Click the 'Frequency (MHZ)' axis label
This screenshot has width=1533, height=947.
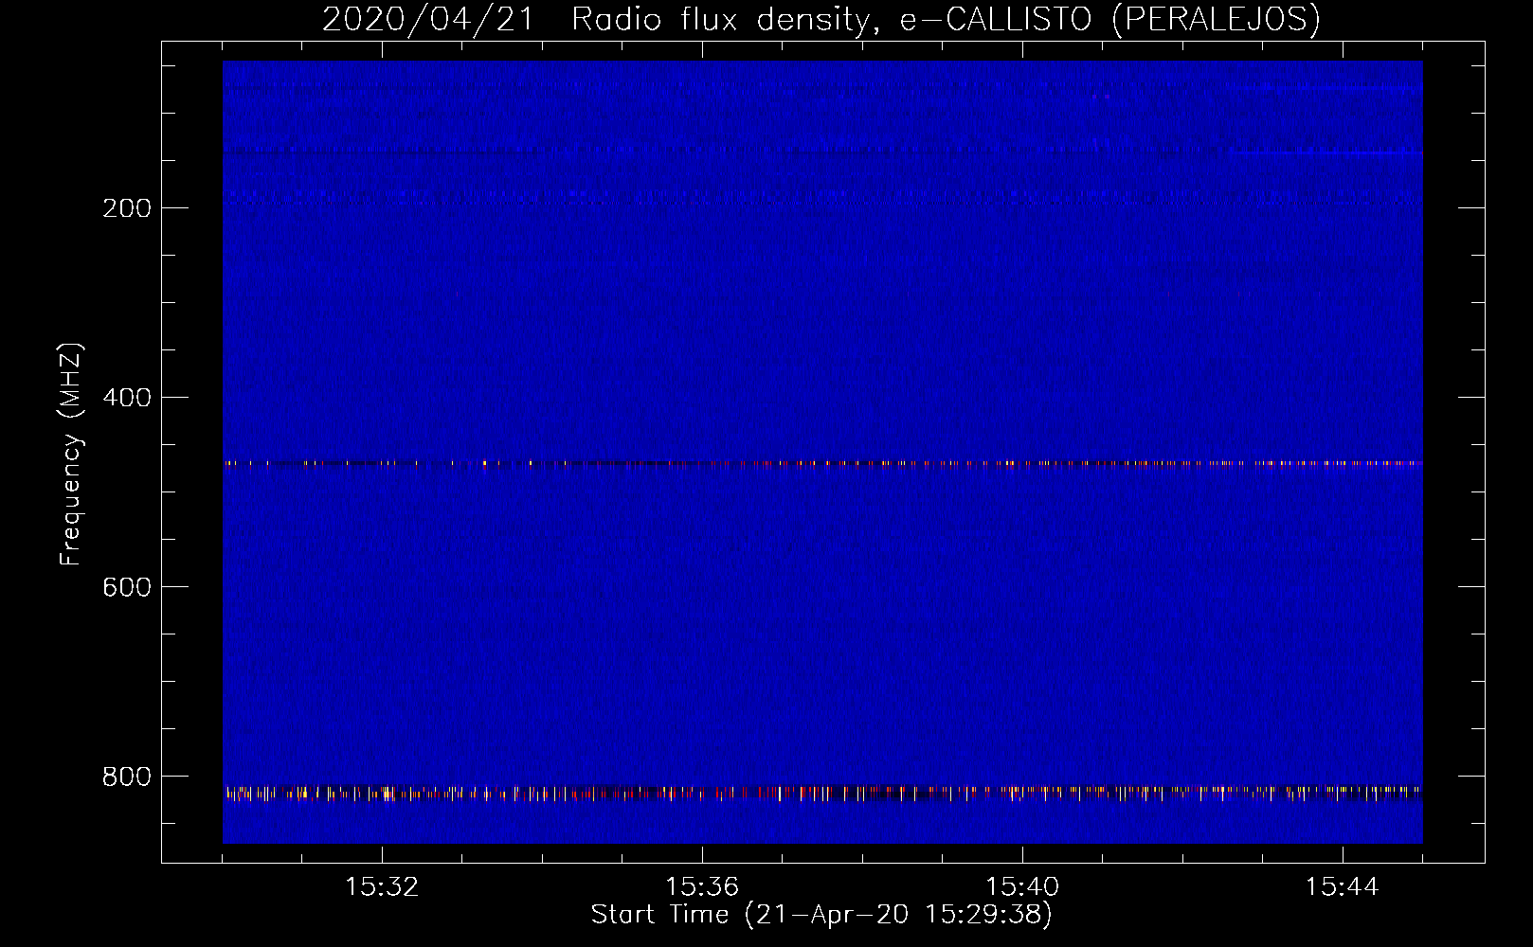tap(70, 455)
